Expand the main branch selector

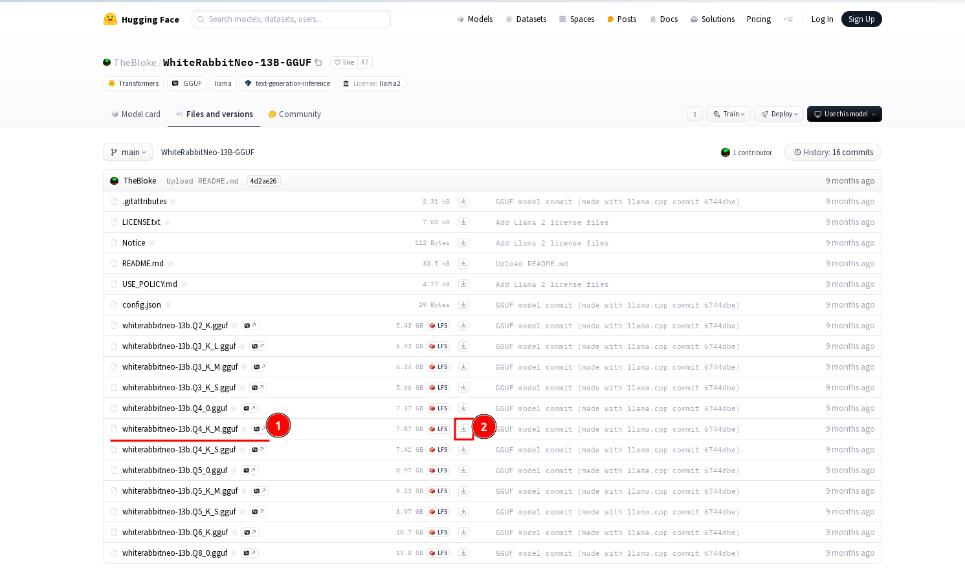(128, 153)
